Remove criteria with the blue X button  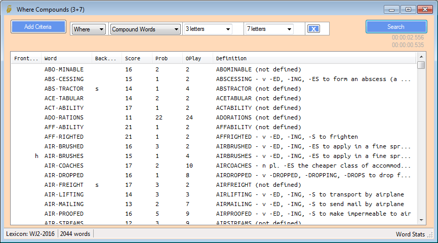(313, 29)
